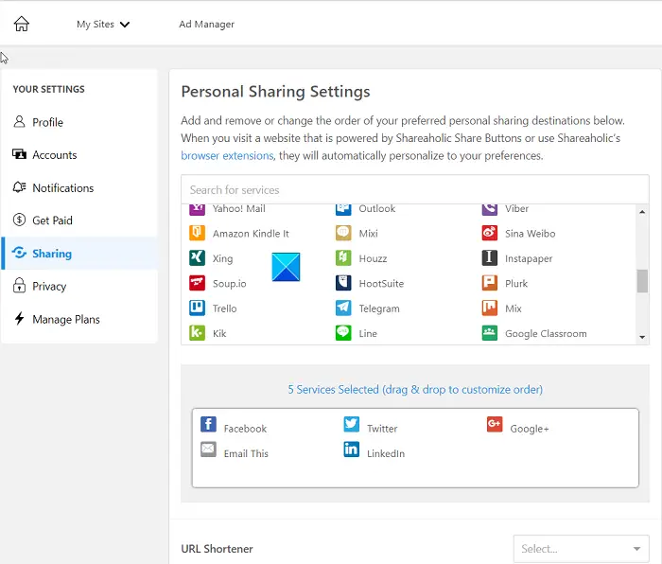Add the Outlook service icon

pos(343,209)
